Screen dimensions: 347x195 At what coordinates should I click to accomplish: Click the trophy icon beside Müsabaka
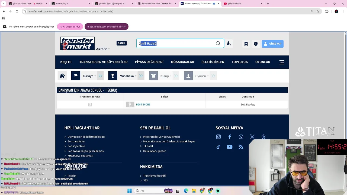(113, 76)
